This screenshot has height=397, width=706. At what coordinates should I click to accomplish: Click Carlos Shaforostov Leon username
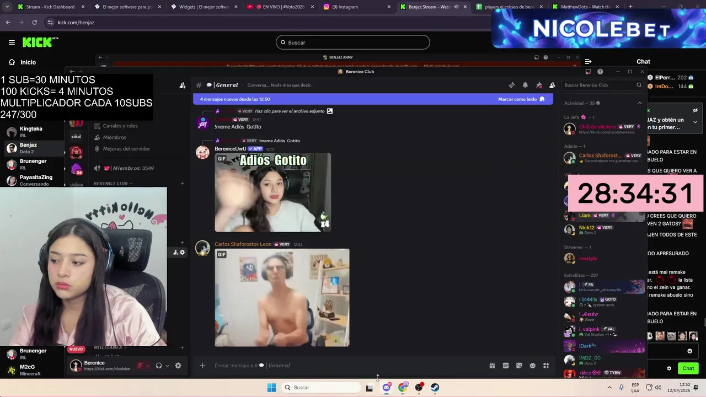click(x=243, y=244)
